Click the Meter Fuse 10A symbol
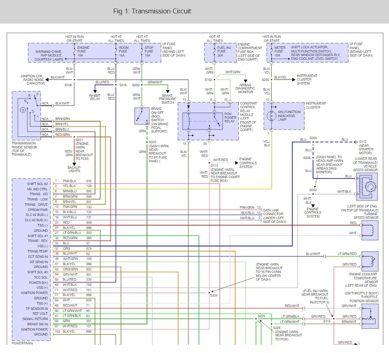This screenshot has height=353, width=389. [271, 51]
